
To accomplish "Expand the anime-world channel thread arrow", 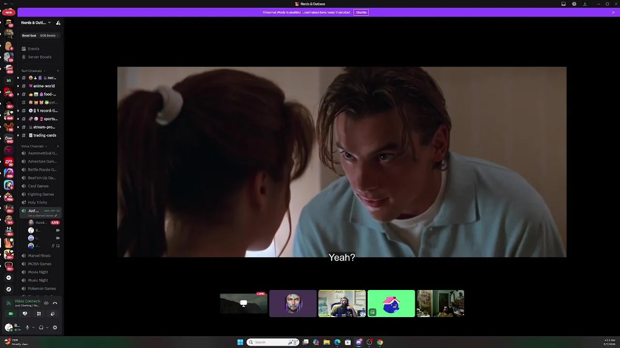I will pyautogui.click(x=18, y=86).
